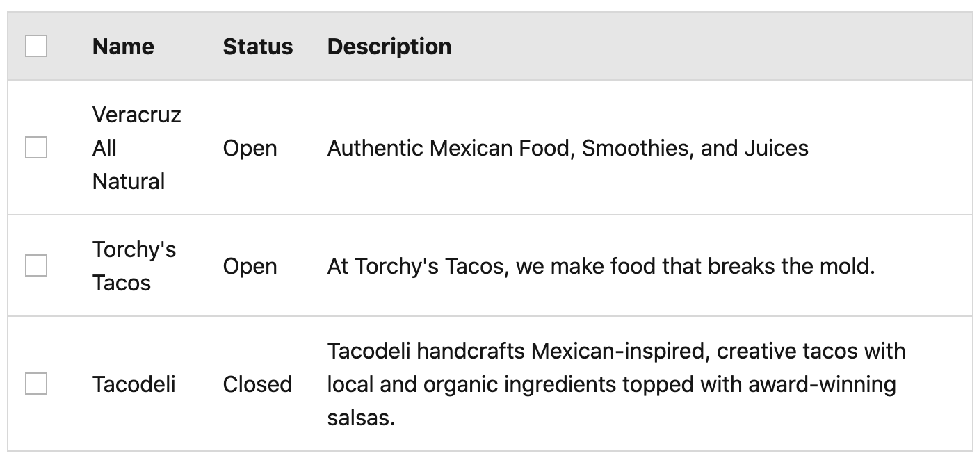Click the Description column header
979x460 pixels.
(389, 47)
